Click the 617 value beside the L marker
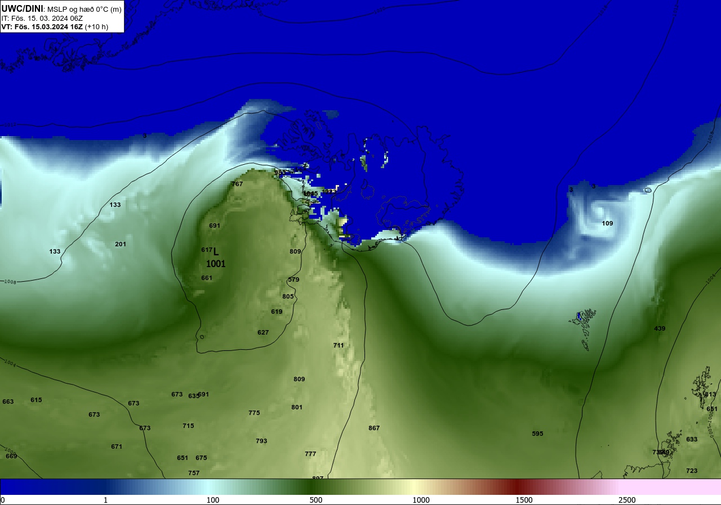Image resolution: width=721 pixels, height=505 pixels. [207, 250]
